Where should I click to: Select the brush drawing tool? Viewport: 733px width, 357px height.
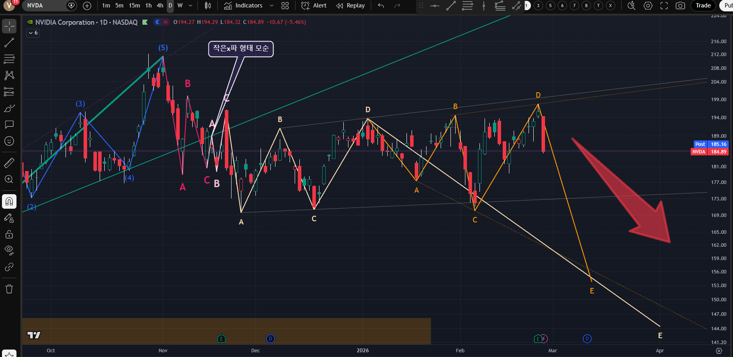coord(9,108)
